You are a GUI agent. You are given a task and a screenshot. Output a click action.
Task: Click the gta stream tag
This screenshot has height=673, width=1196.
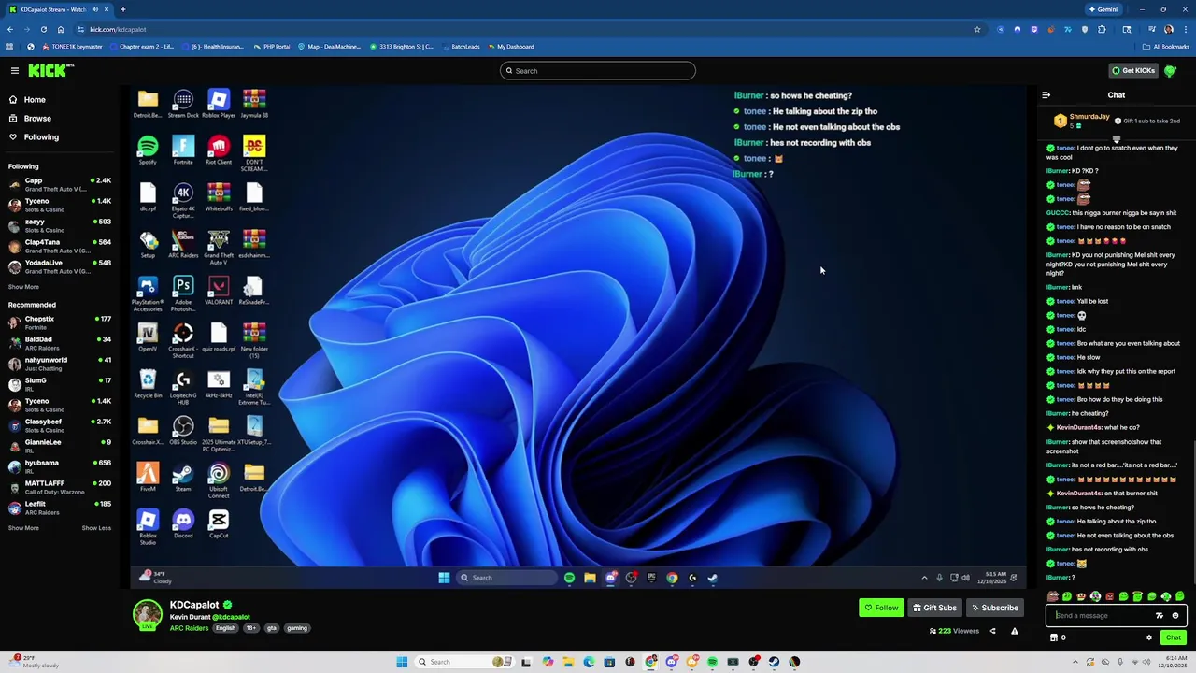[272, 628]
